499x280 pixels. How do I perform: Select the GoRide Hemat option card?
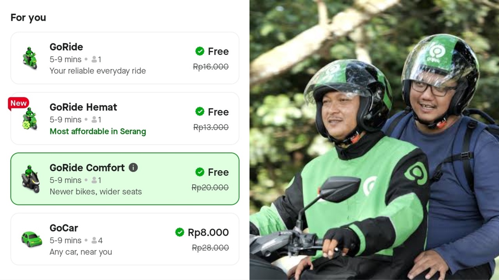point(125,118)
